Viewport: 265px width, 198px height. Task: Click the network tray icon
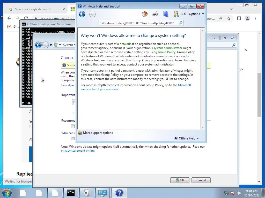226,193
